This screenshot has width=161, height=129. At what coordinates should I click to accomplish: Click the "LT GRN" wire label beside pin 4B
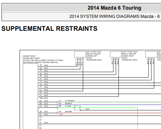coord(68,106)
